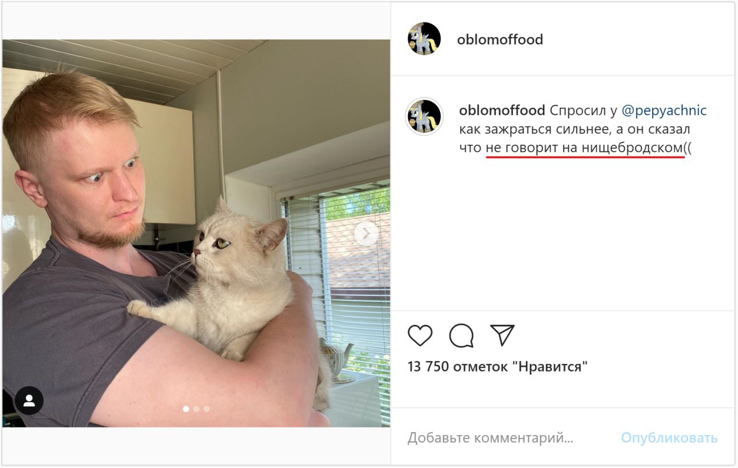Like the post with the heart icon
The image size is (738, 468).
click(420, 335)
